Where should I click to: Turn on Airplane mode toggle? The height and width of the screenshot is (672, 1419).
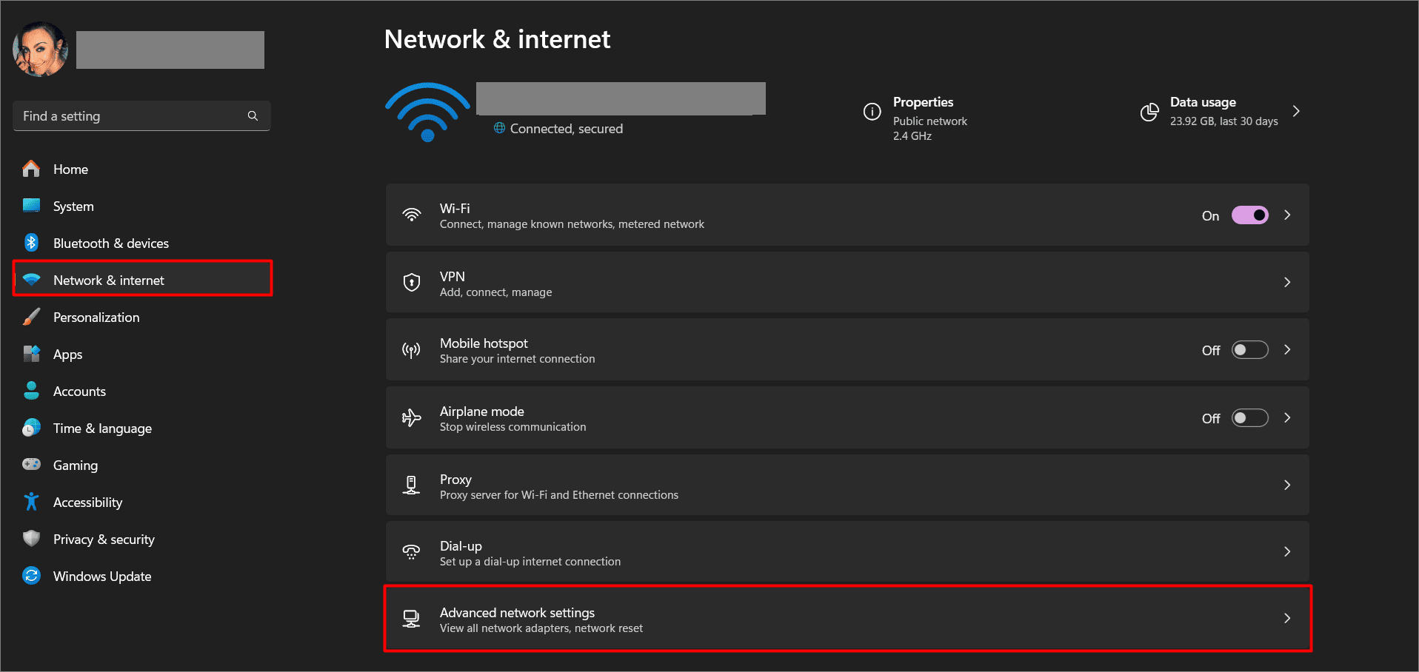pyautogui.click(x=1249, y=417)
